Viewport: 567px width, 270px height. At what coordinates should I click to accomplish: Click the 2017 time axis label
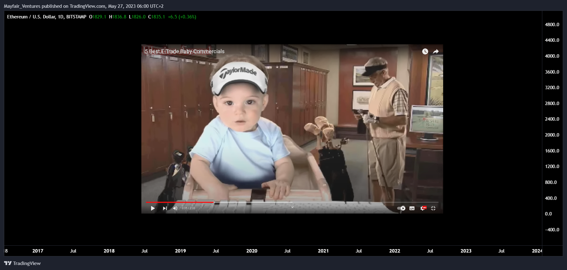[38, 251]
